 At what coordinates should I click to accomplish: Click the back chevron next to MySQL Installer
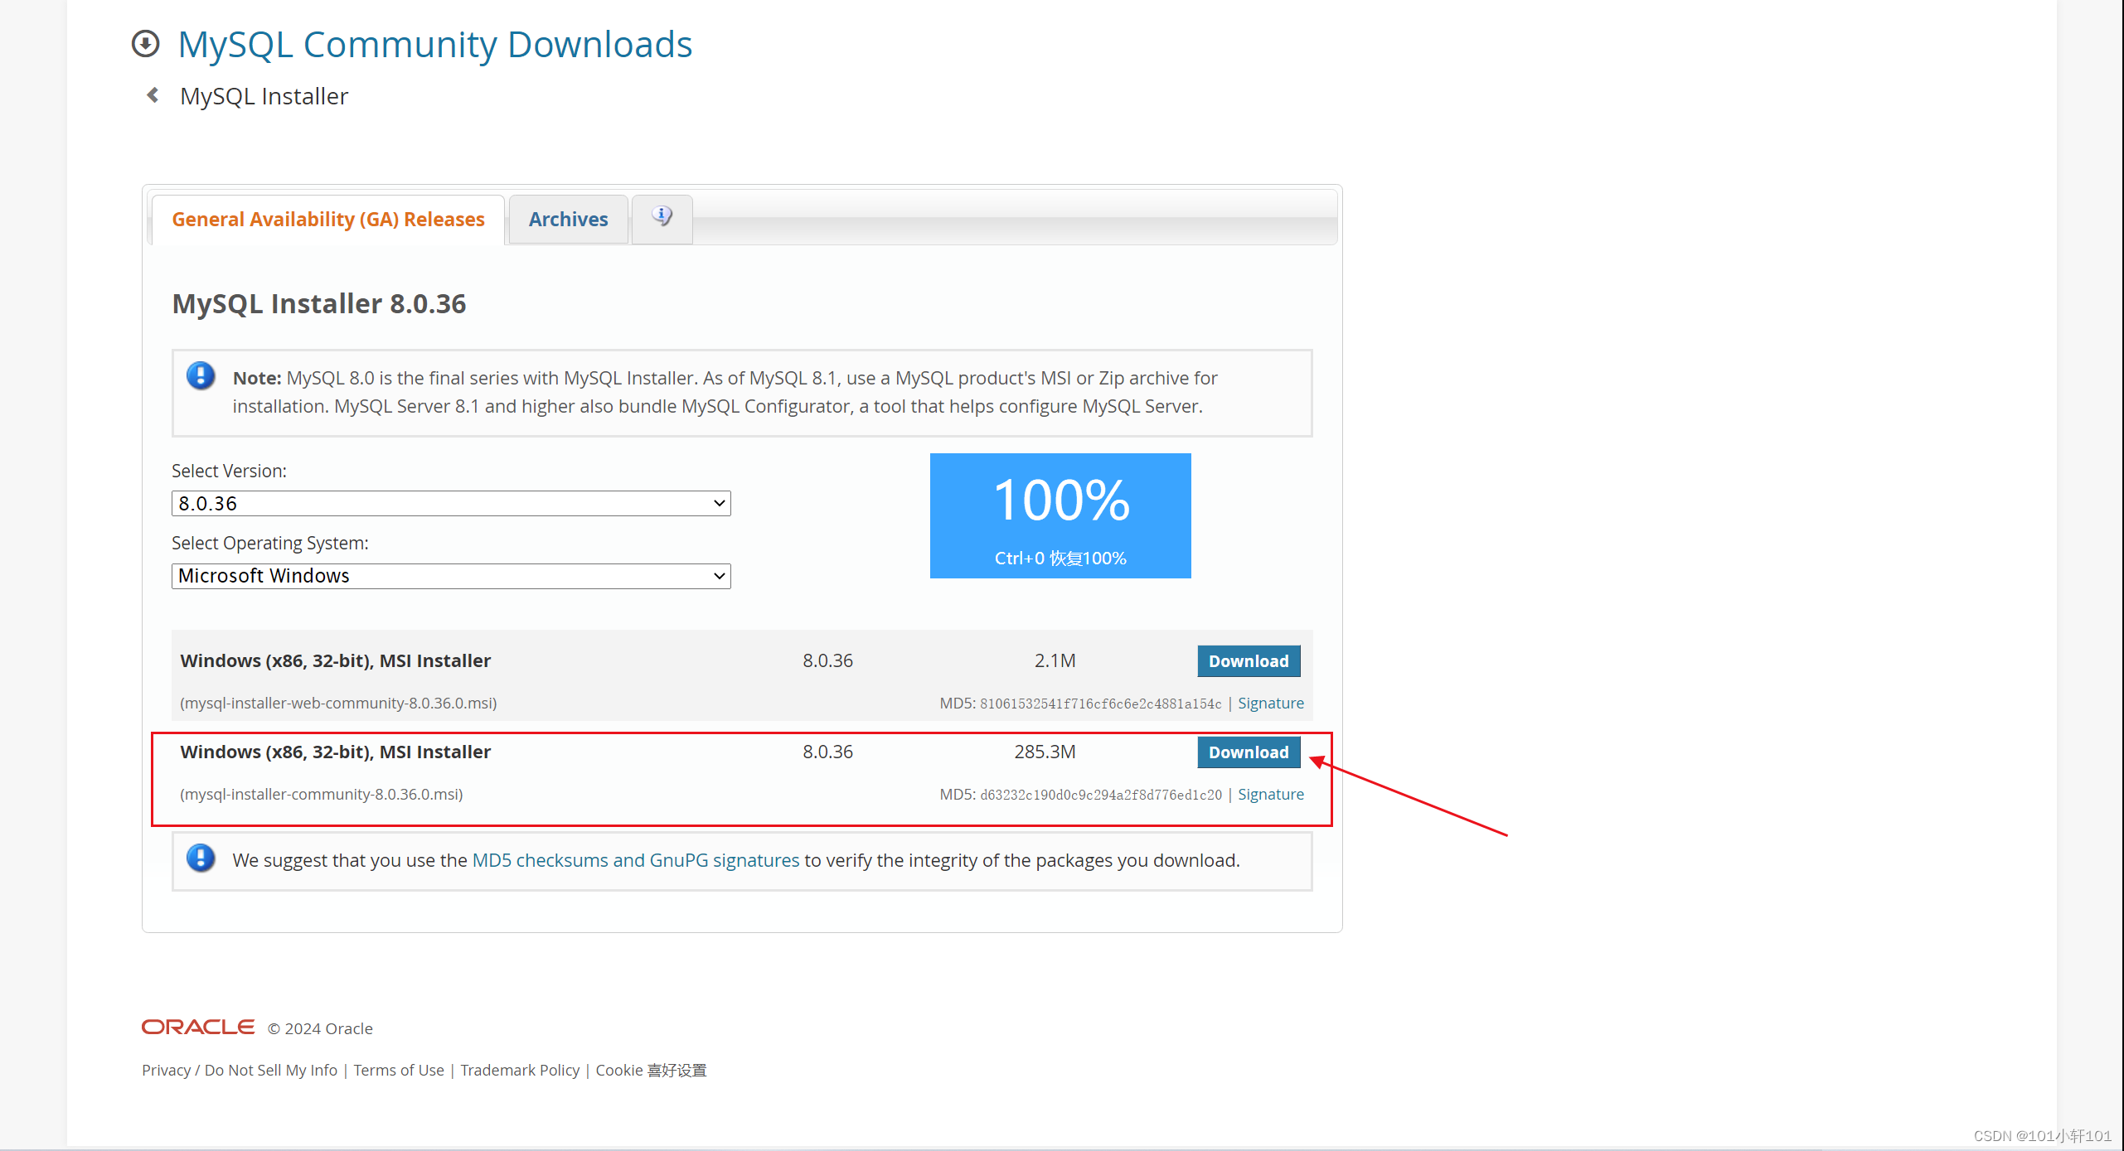click(x=153, y=95)
